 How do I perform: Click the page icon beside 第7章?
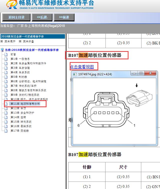click(x=6, y=86)
